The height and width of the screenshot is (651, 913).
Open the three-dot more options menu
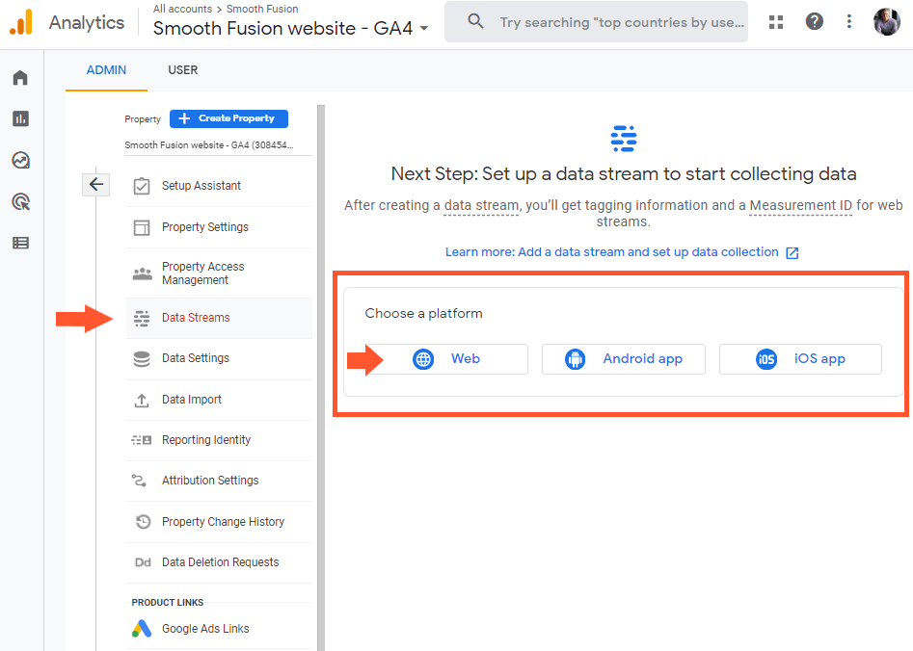click(849, 21)
